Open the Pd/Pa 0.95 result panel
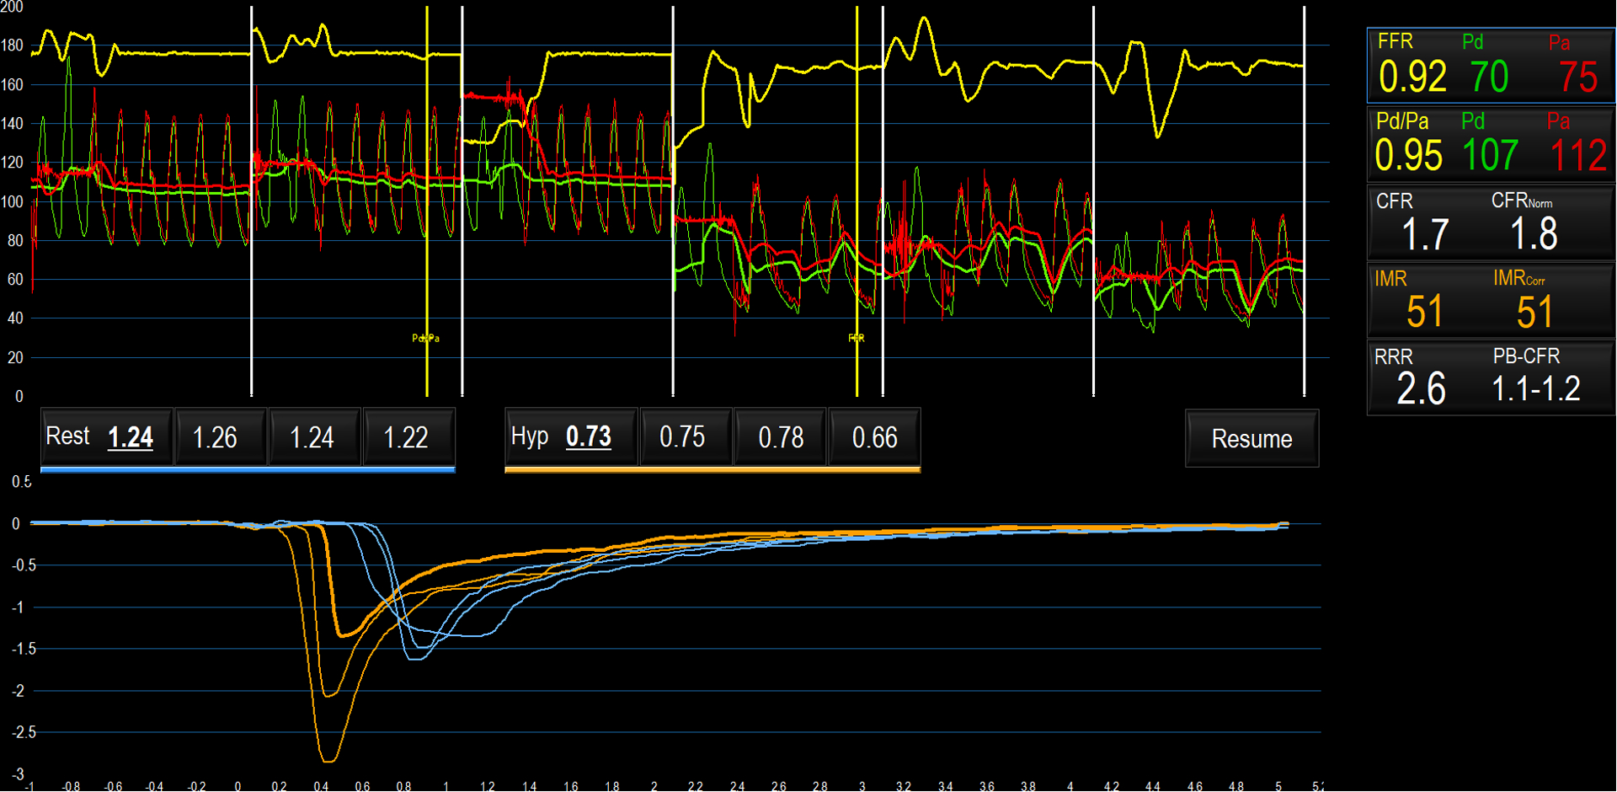Image resolution: width=1617 pixels, height=792 pixels. pyautogui.click(x=1491, y=143)
